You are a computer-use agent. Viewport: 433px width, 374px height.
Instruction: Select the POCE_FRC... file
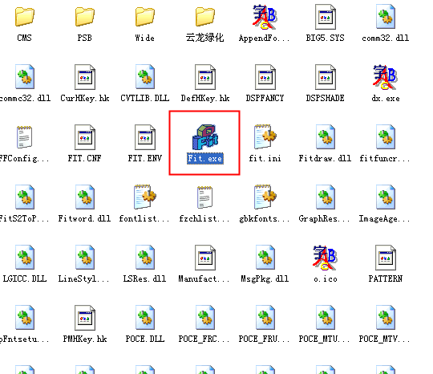click(205, 318)
